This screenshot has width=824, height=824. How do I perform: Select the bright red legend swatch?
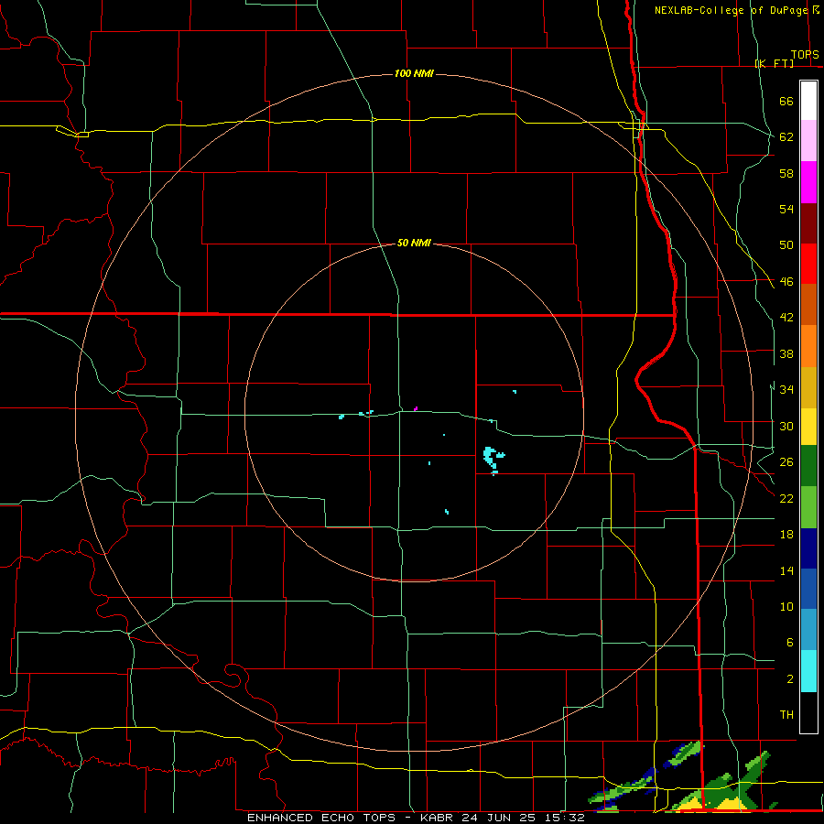pos(808,264)
